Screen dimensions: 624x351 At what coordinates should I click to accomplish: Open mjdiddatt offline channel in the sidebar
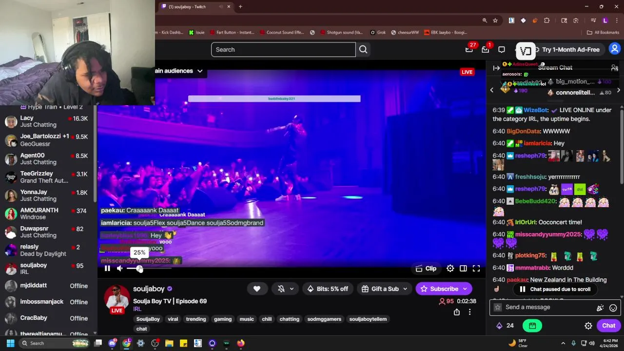click(x=47, y=286)
